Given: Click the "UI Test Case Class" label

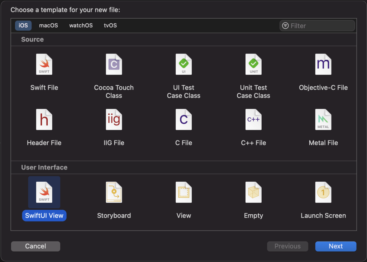Looking at the screenshot, I should [183, 91].
